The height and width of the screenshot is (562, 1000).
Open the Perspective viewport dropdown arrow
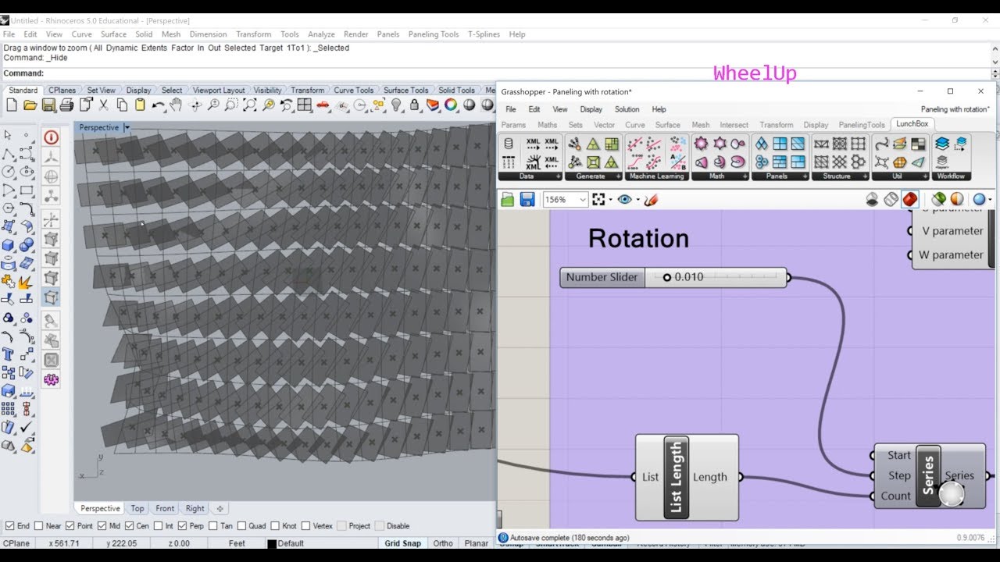[x=127, y=127]
